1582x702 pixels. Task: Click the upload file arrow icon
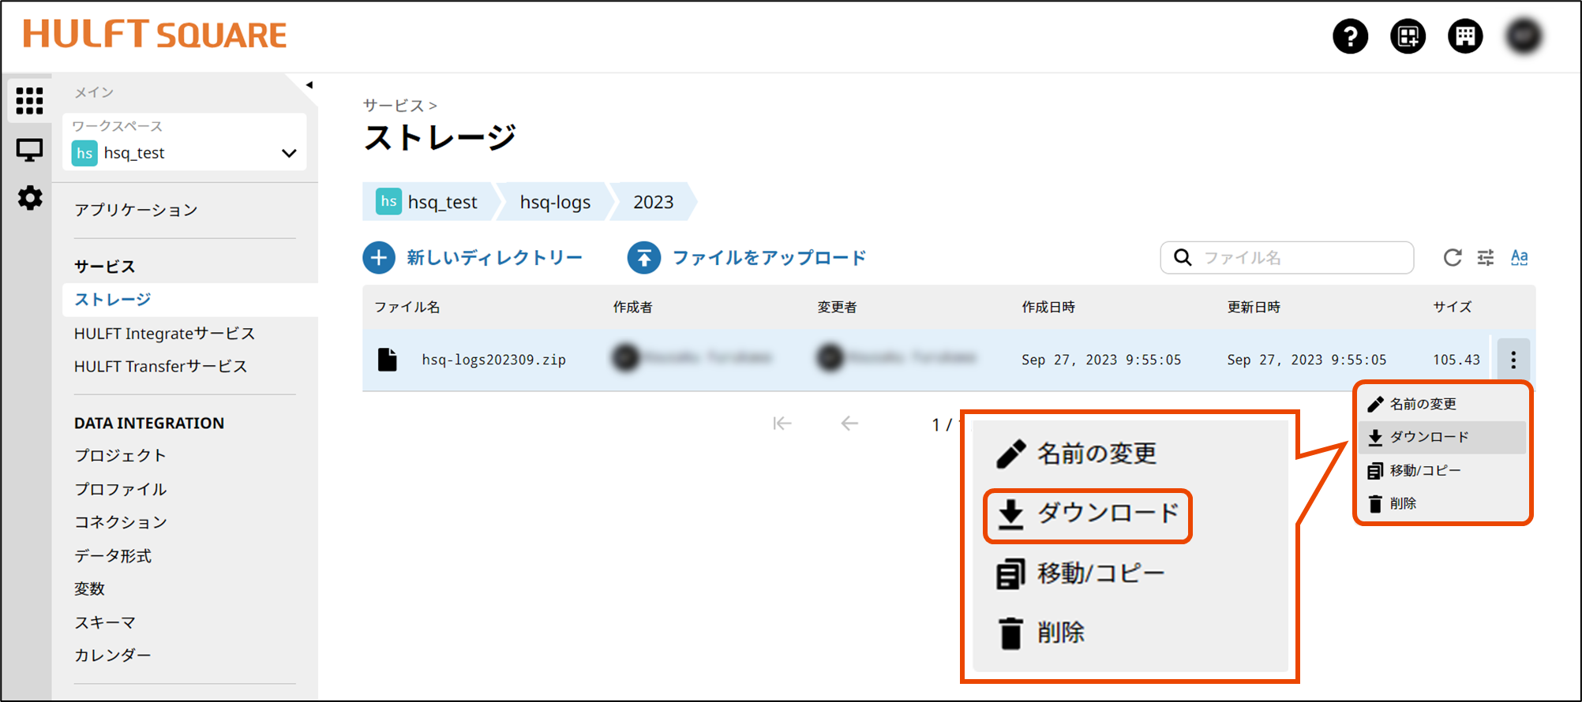[x=644, y=258]
